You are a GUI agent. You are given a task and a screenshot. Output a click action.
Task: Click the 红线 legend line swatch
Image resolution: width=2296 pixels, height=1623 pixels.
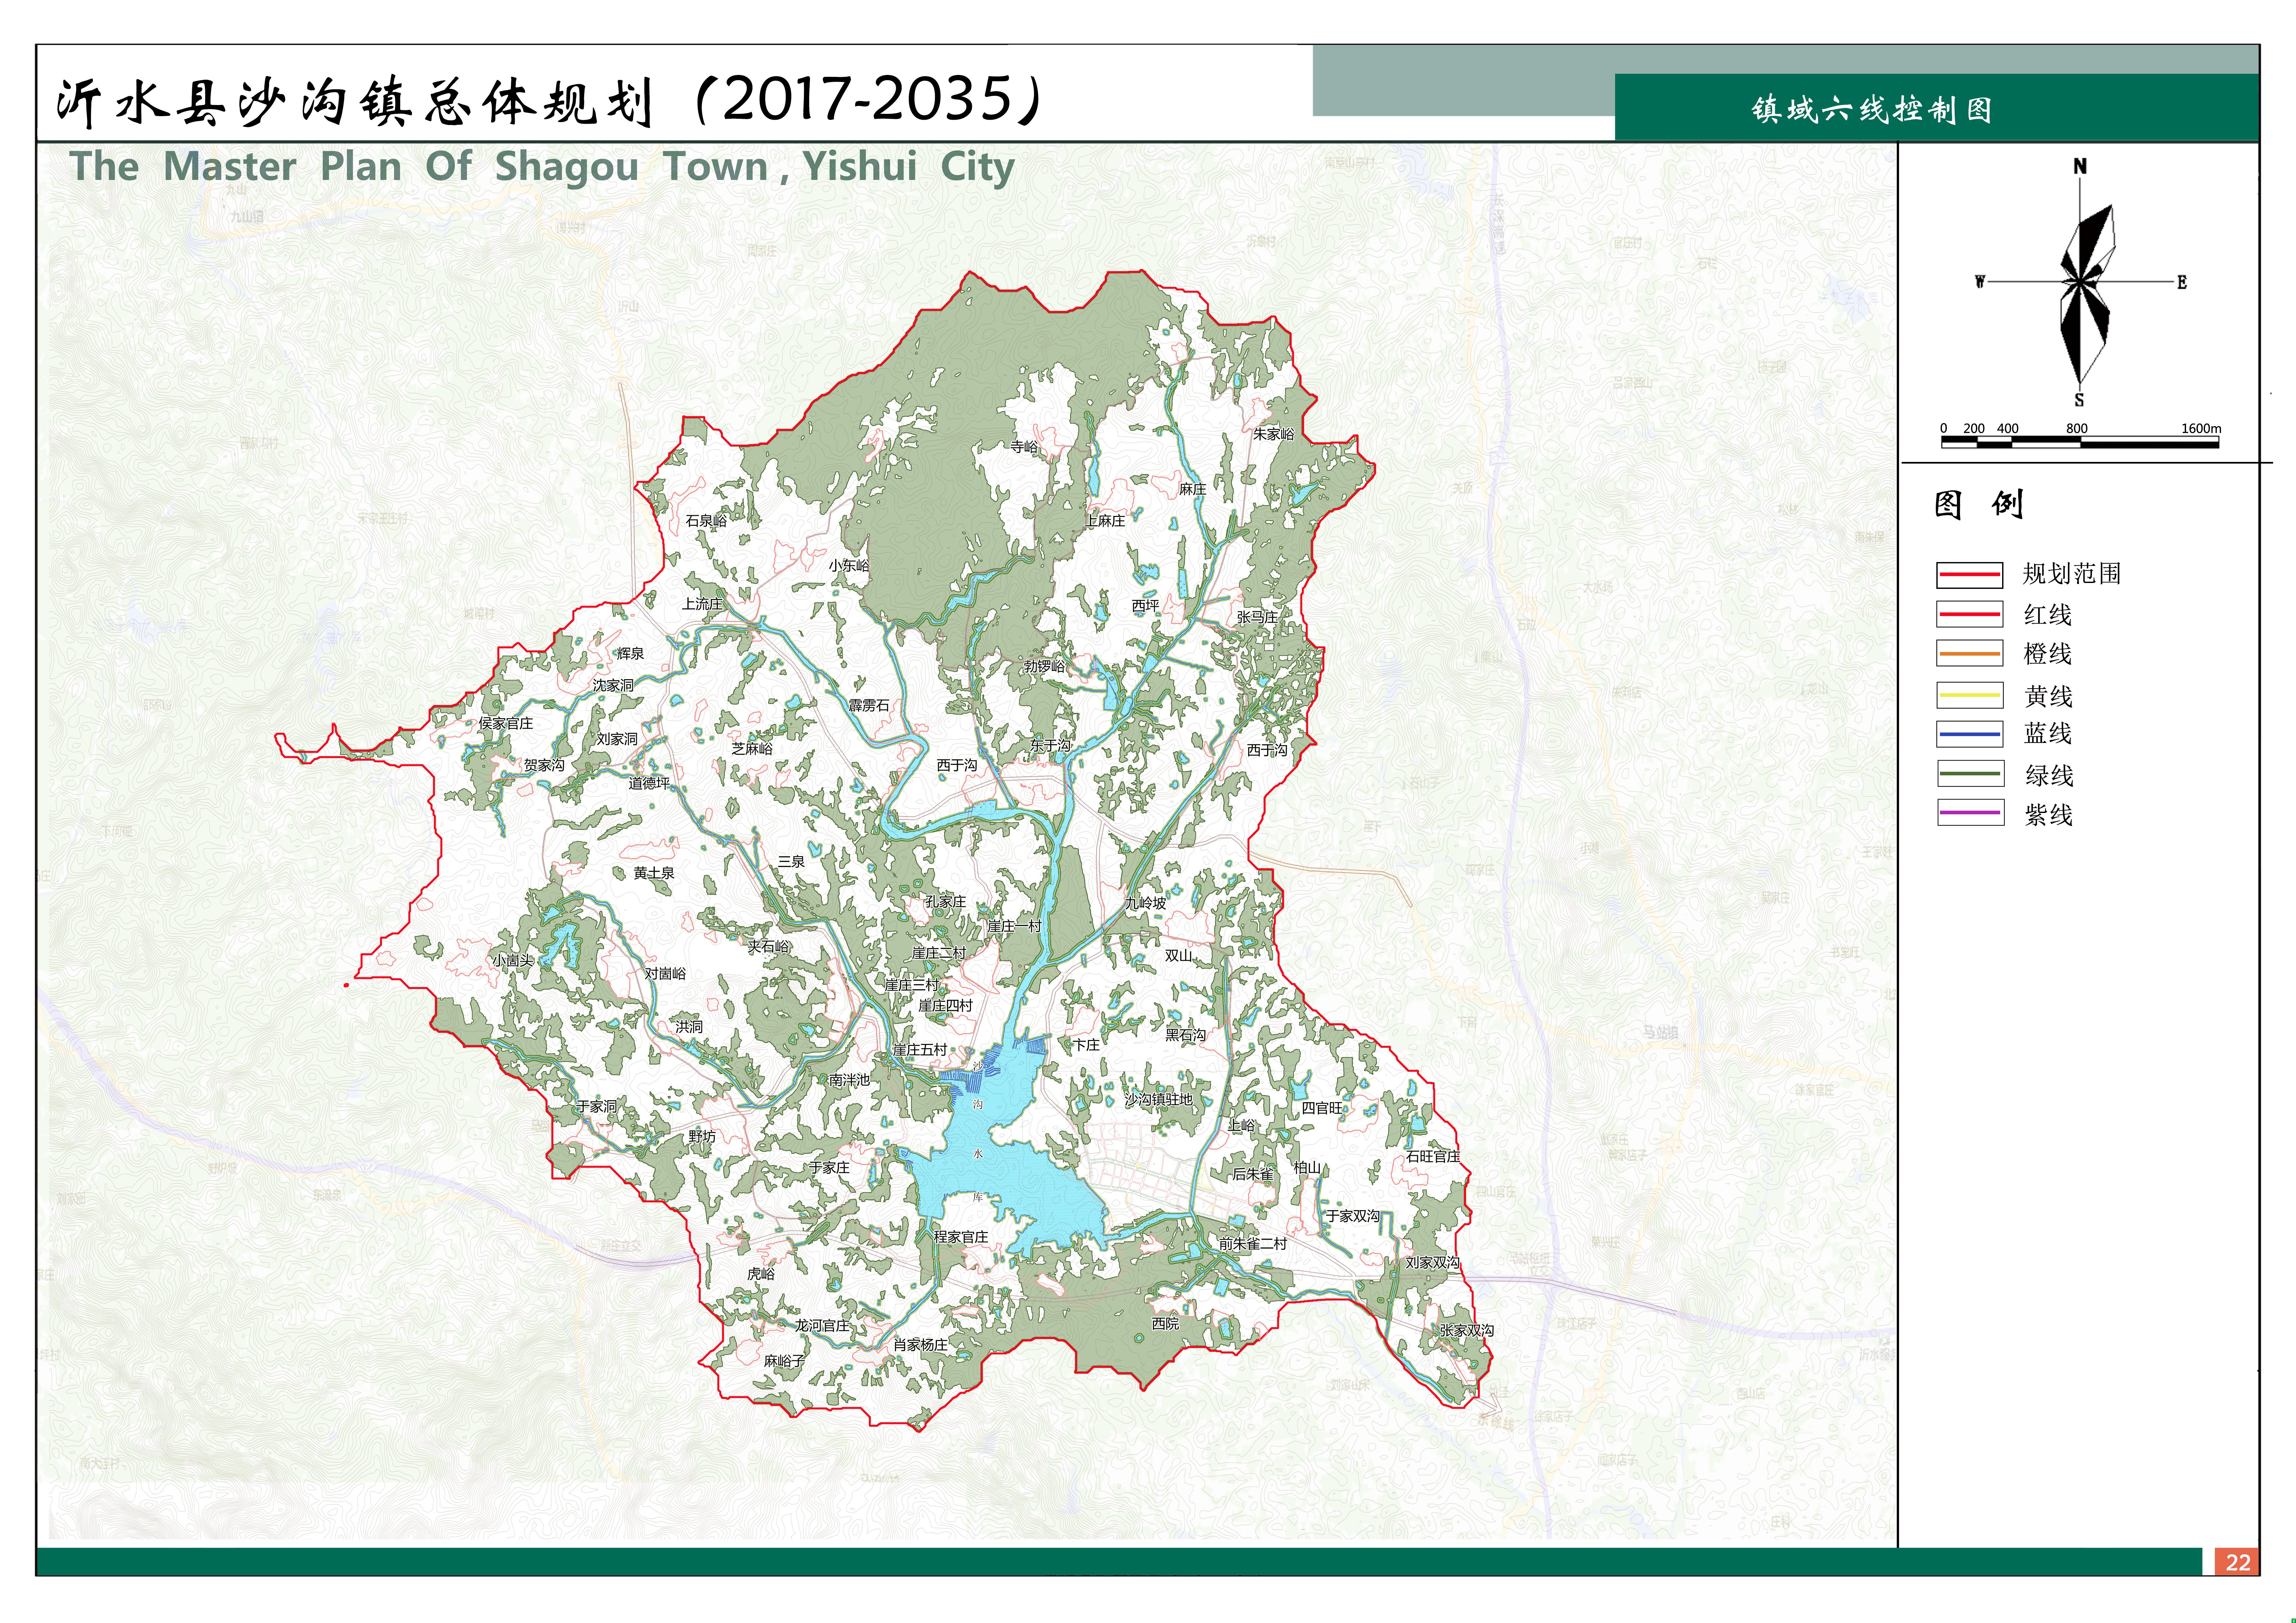point(1969,614)
